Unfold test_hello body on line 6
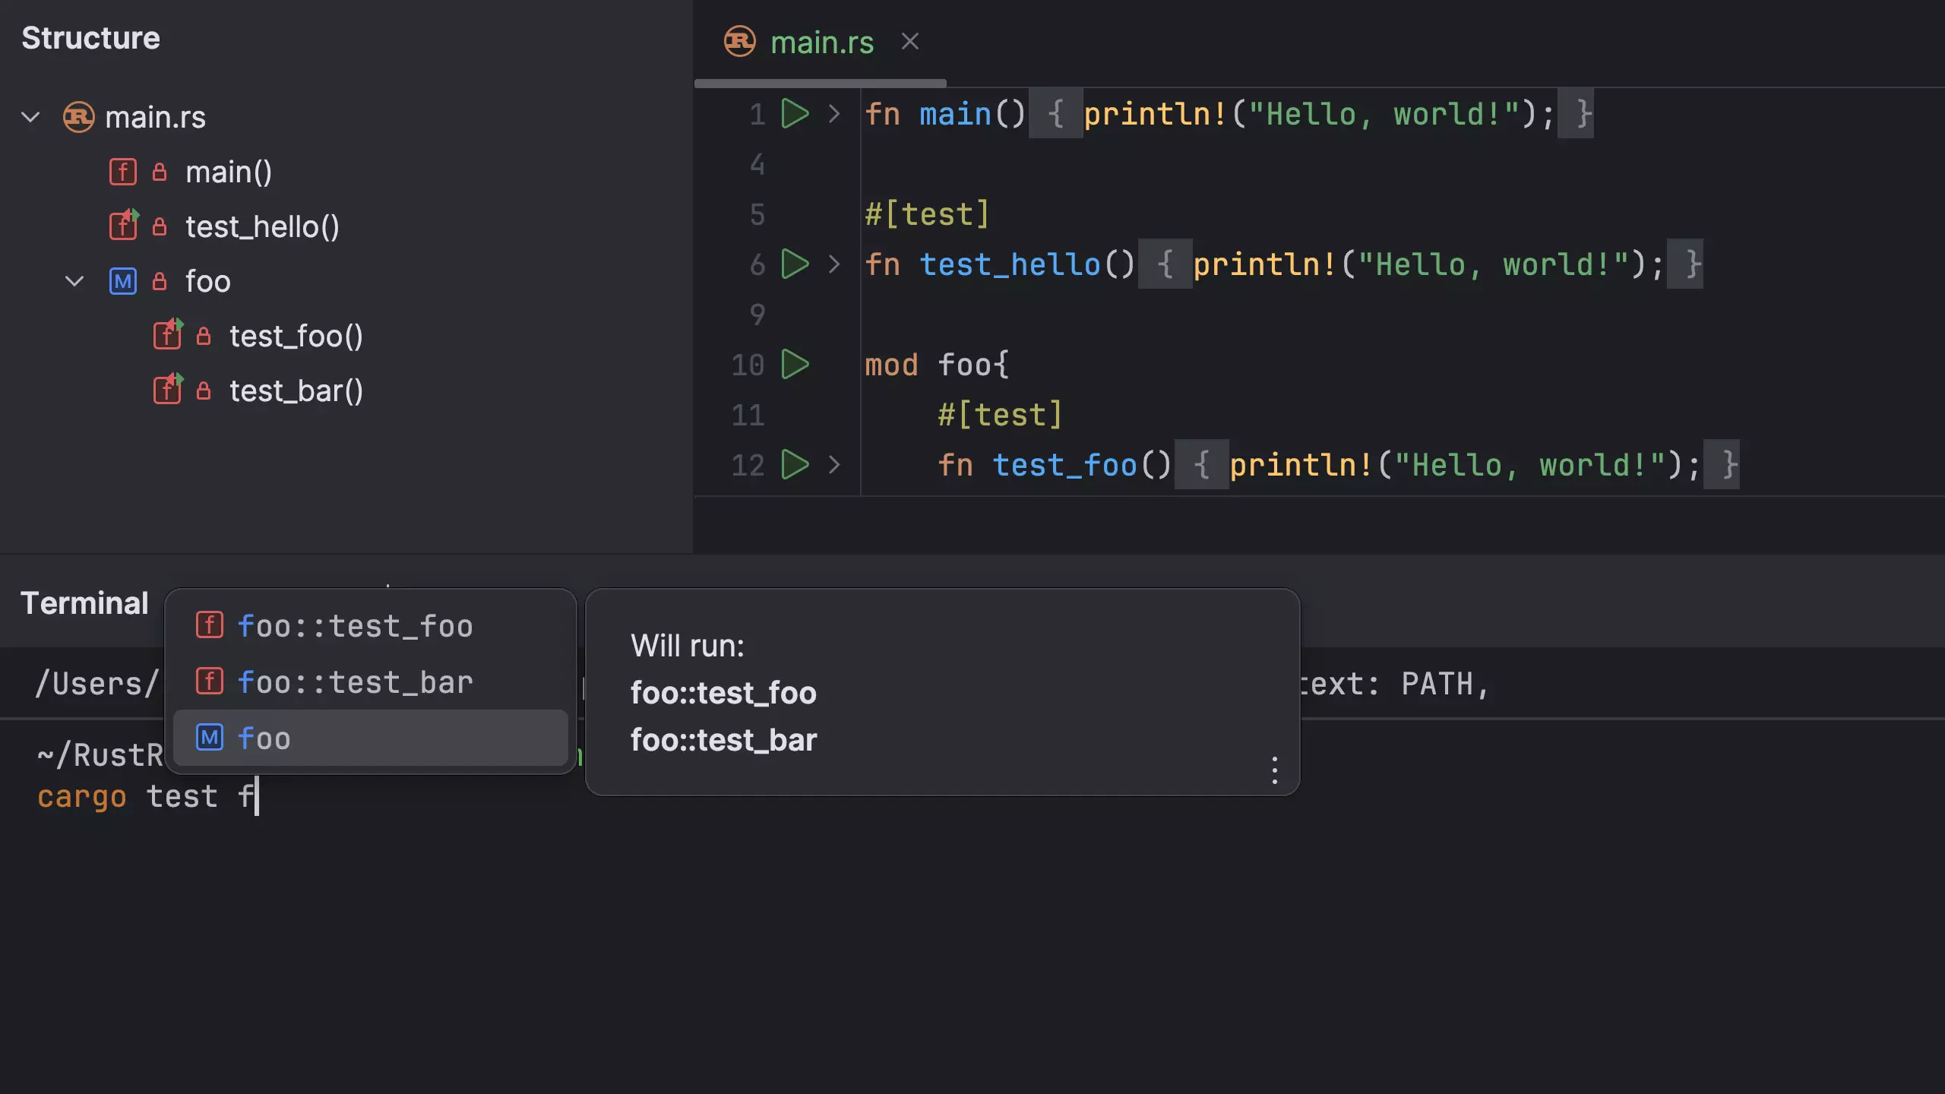This screenshot has height=1094, width=1945. click(x=834, y=264)
